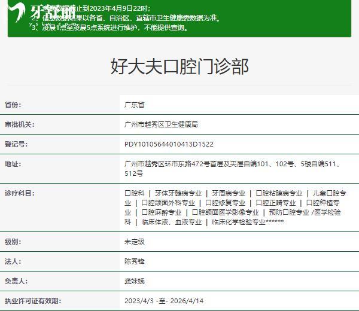Click the 牙体牙髓病专业 entry

click(178, 193)
